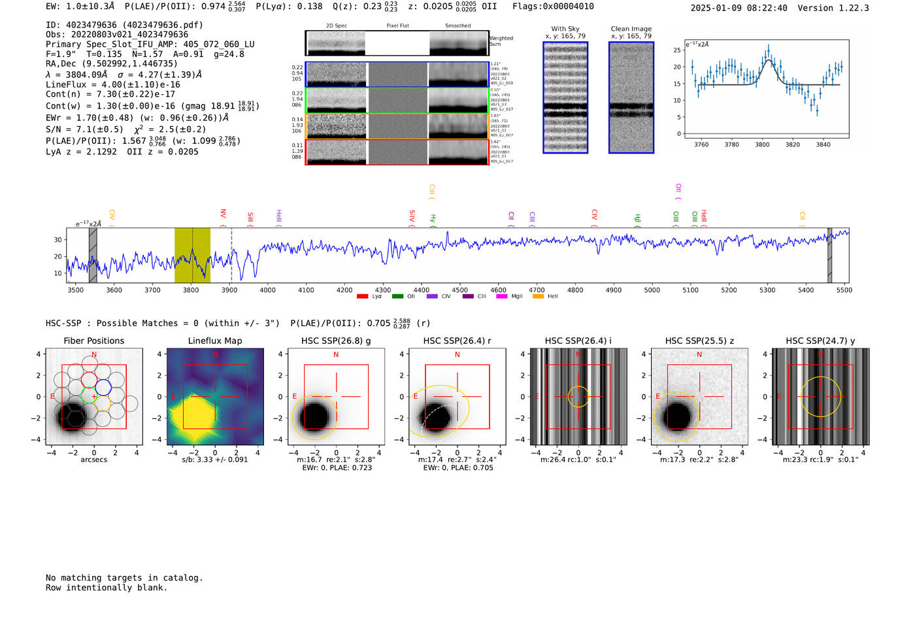Click the HSC-SSP Possible Matches = 0 line
The height and width of the screenshot is (623, 915).
[163, 324]
